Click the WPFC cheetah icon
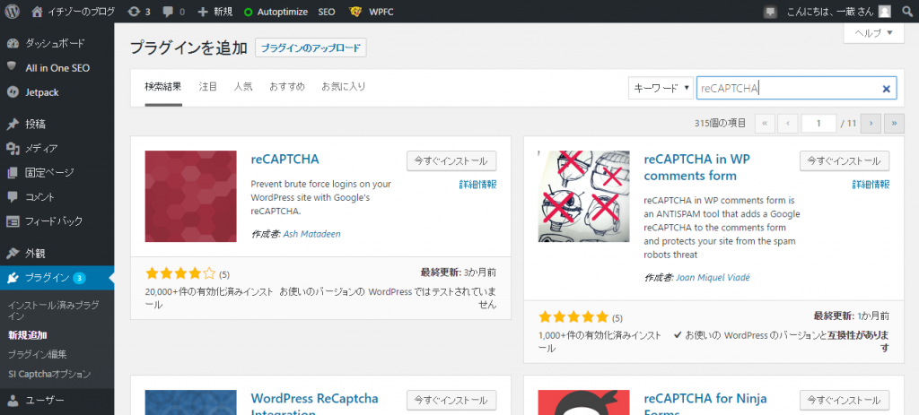This screenshot has height=415, width=919. [355, 11]
